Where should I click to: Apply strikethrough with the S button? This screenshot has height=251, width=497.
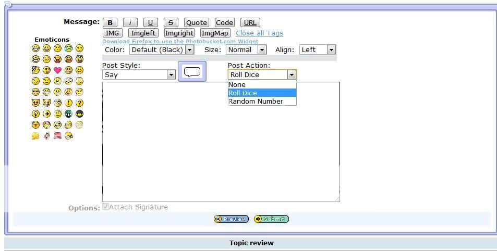click(171, 22)
